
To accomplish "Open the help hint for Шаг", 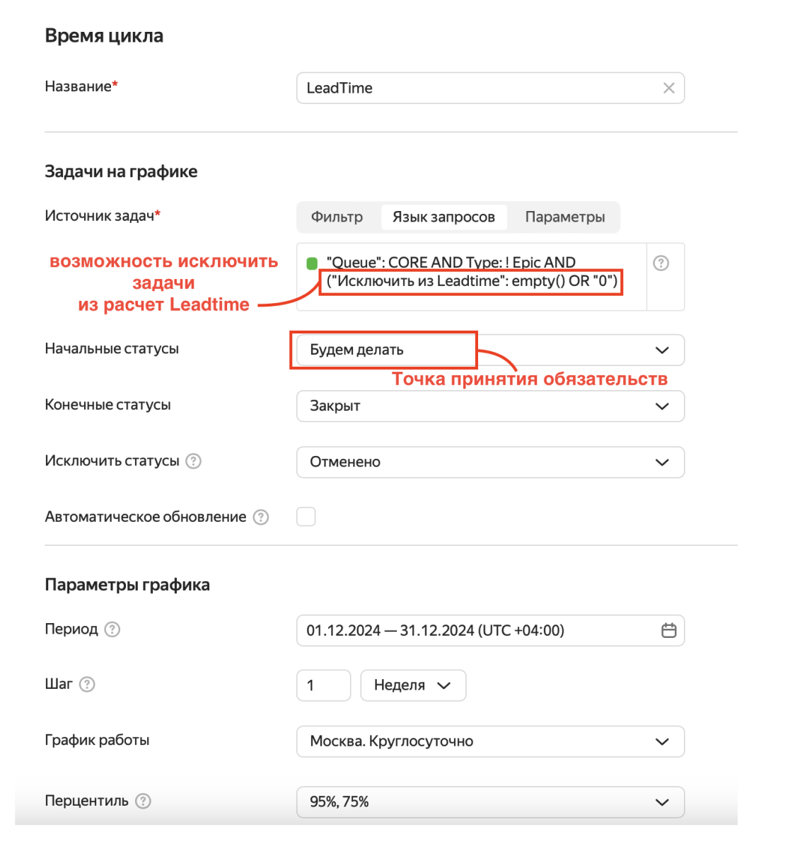I will coord(88,684).
